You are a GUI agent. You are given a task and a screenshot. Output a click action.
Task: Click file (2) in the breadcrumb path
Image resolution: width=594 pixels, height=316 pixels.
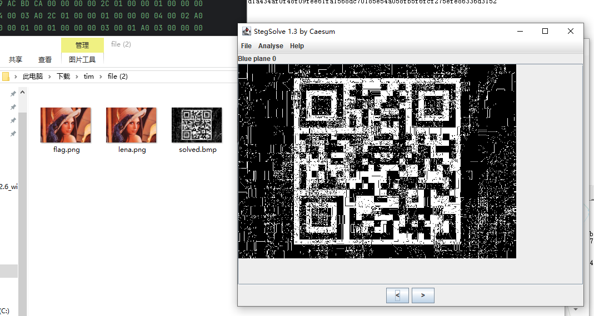click(117, 77)
